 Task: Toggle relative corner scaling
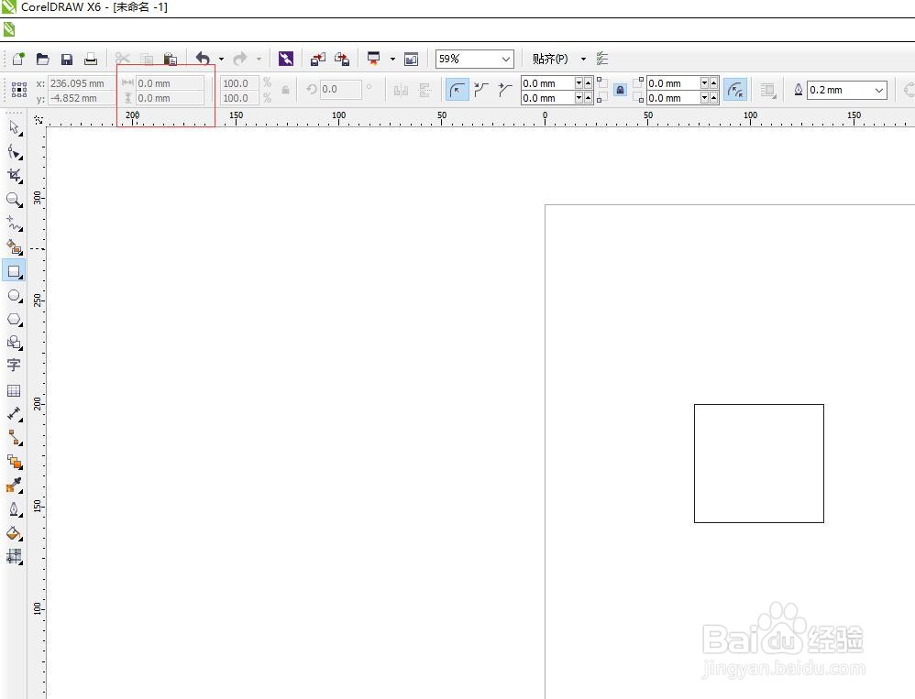(x=735, y=90)
